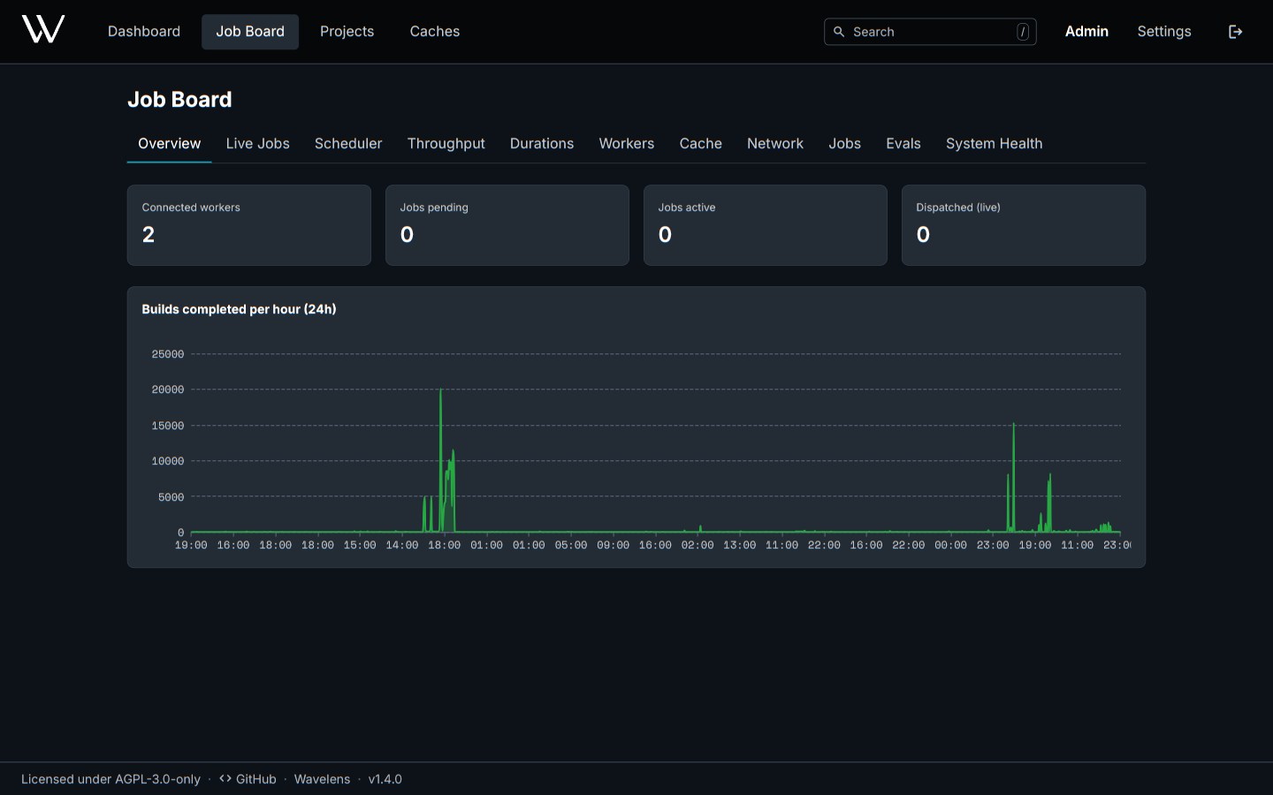Show the Throughput tab

point(446,144)
